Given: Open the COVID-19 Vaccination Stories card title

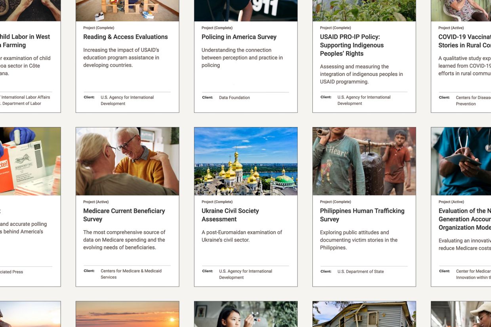Looking at the screenshot, I should 464,41.
